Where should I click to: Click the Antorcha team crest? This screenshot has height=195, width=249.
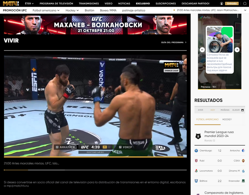(243, 150)
